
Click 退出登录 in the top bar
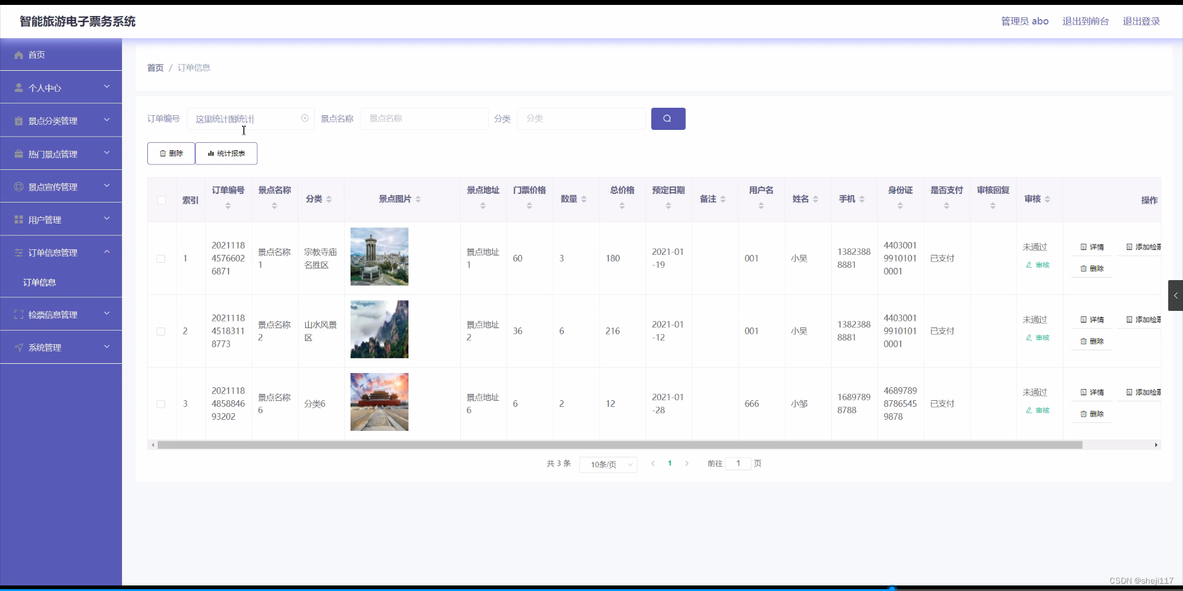coord(1141,21)
